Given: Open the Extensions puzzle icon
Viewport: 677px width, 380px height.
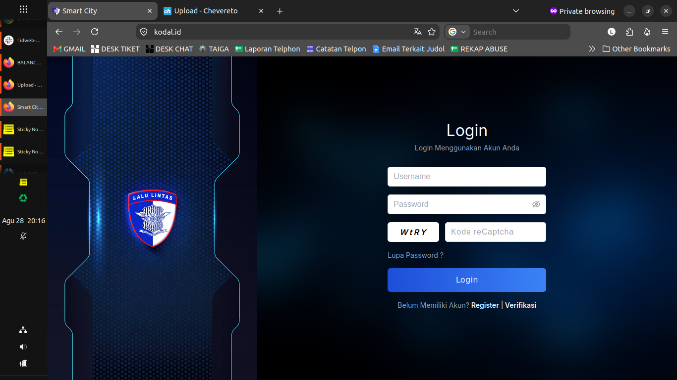Looking at the screenshot, I should tap(629, 32).
